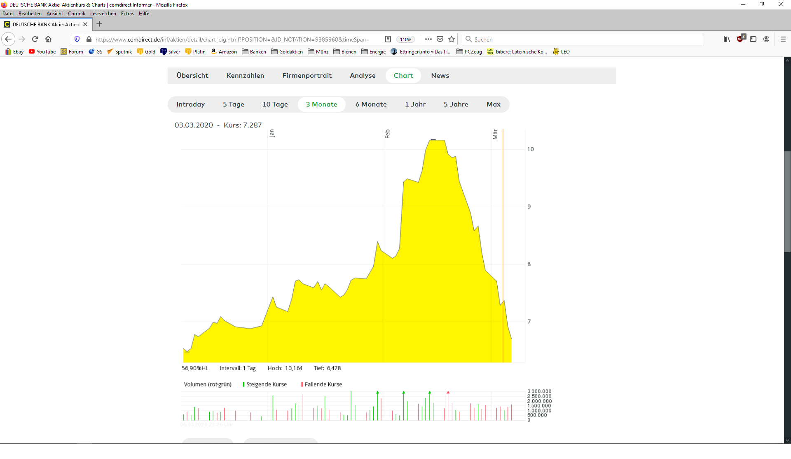Go back with the browser back arrow

[x=8, y=39]
